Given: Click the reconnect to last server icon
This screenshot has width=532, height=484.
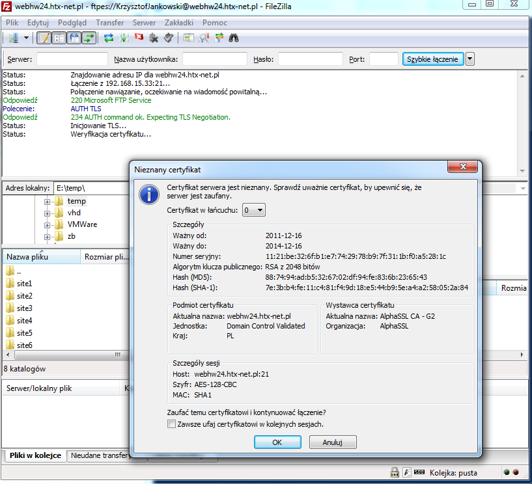Looking at the screenshot, I should [x=169, y=38].
